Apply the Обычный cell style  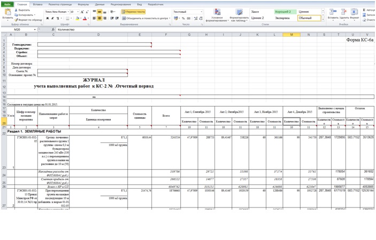309,18
